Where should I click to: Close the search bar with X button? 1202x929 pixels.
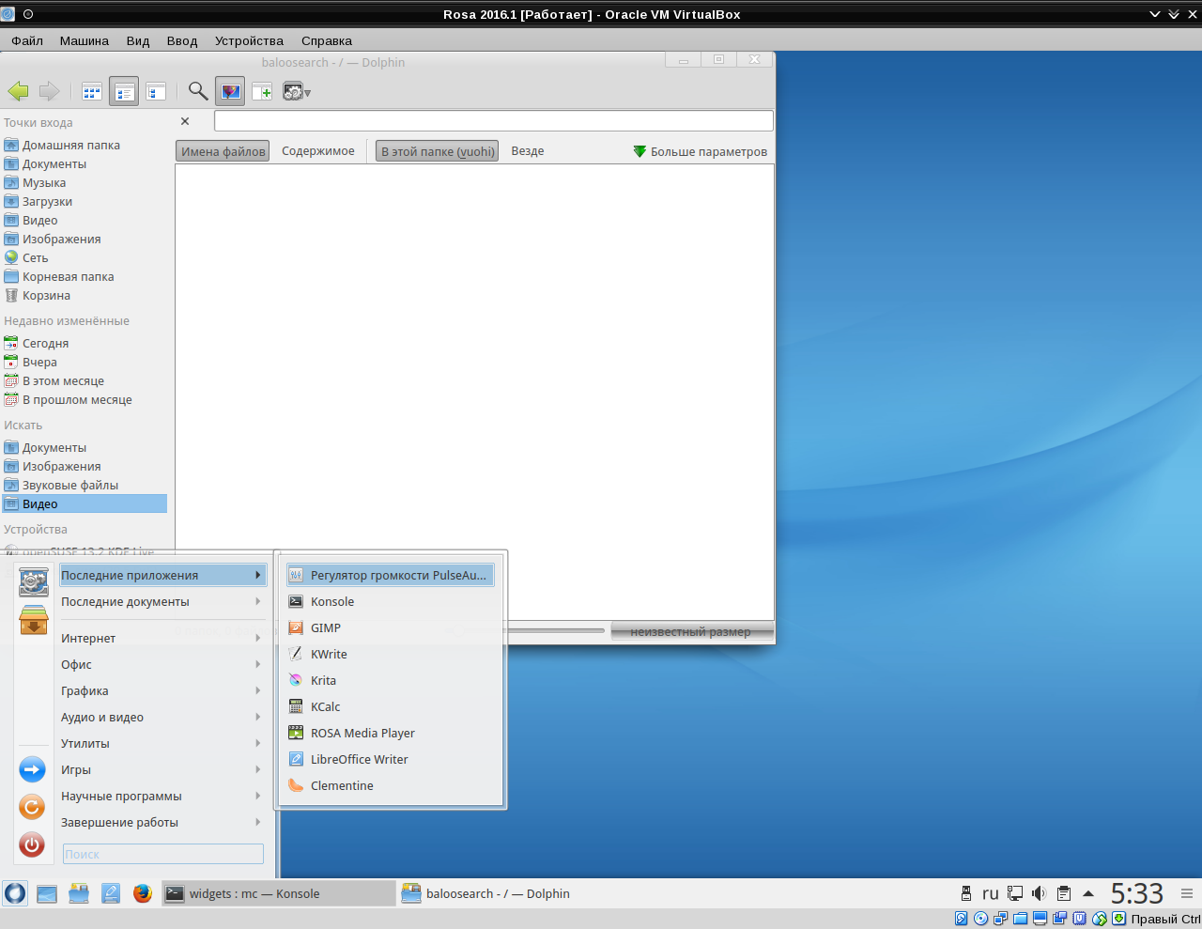[x=185, y=121]
